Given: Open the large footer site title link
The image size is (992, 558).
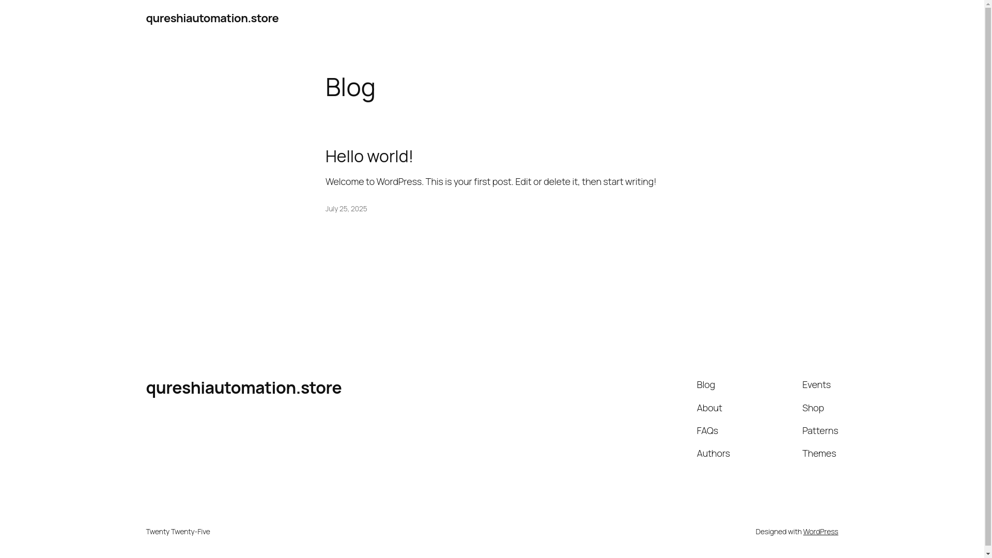Looking at the screenshot, I should 243,388.
